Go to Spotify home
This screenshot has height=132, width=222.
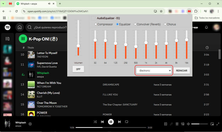(20, 27)
